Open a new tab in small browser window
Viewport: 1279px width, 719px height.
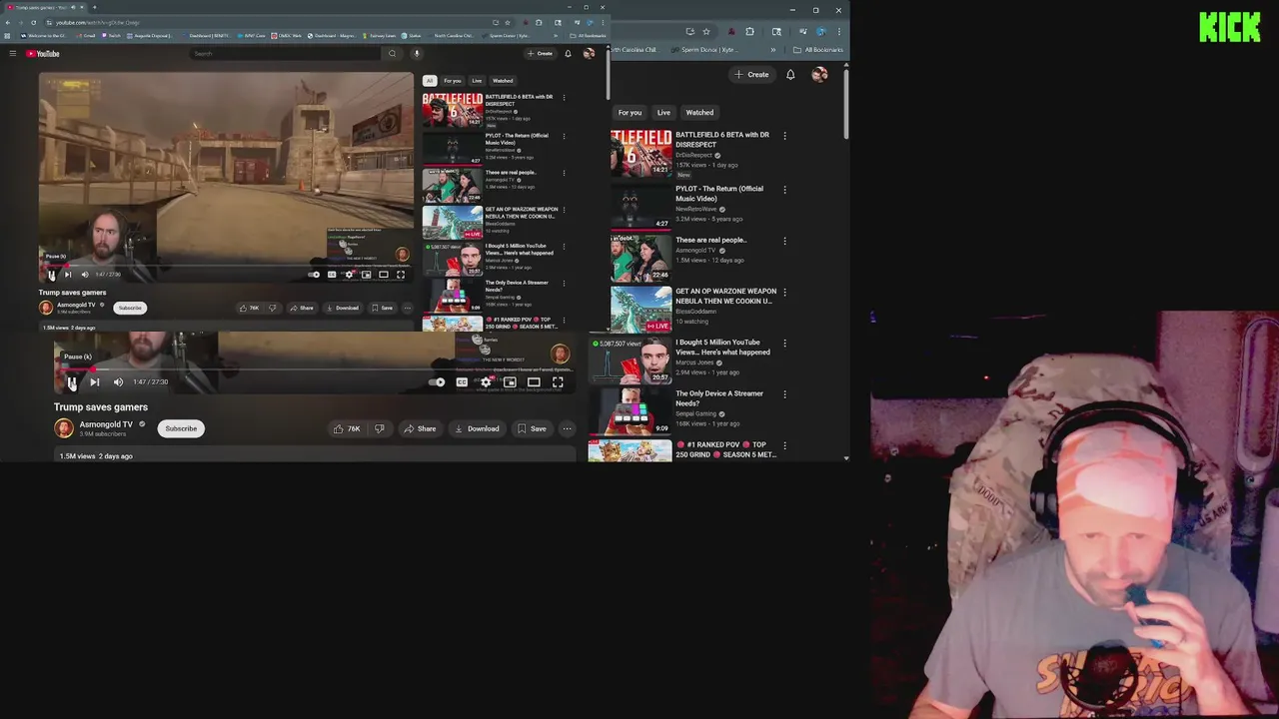coord(95,7)
